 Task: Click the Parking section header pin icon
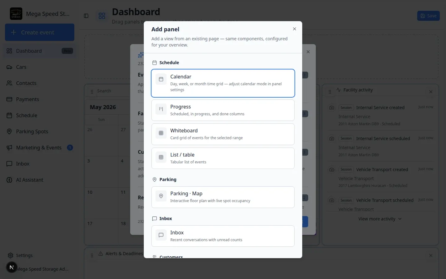[155, 179]
